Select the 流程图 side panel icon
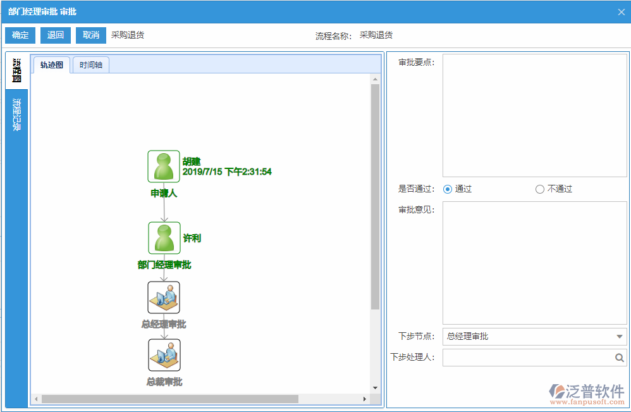Image resolution: width=631 pixels, height=412 pixels. (x=15, y=70)
